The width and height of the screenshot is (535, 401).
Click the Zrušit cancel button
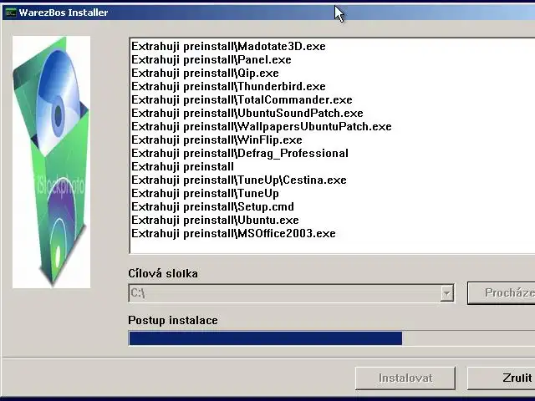pyautogui.click(x=501, y=378)
